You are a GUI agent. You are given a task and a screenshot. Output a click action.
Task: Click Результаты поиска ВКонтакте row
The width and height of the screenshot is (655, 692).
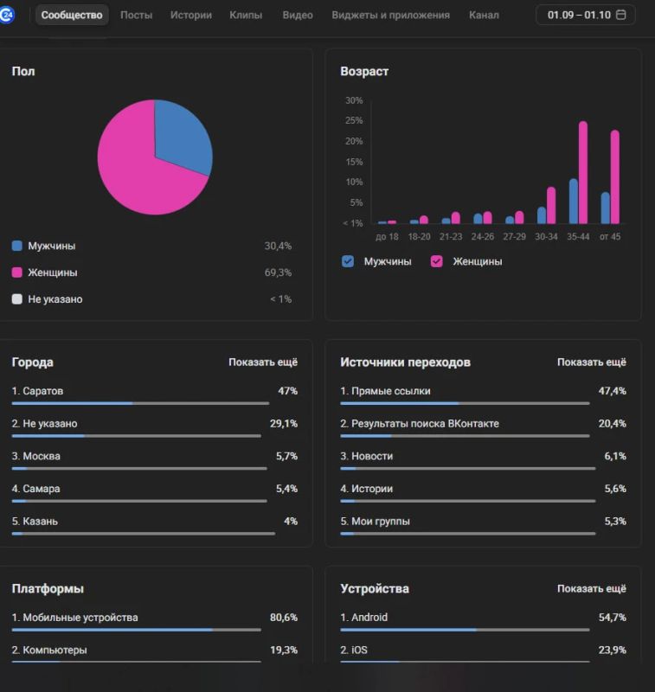[x=484, y=427]
